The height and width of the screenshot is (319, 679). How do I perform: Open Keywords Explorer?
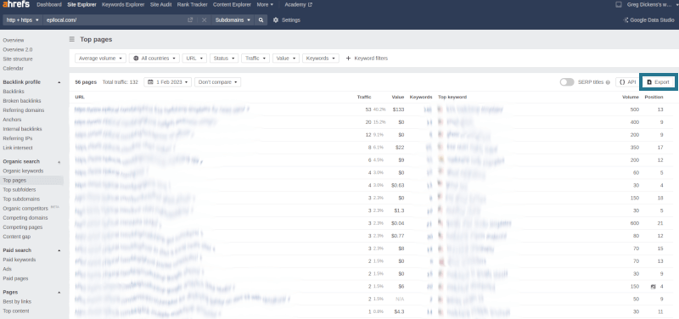pos(123,5)
